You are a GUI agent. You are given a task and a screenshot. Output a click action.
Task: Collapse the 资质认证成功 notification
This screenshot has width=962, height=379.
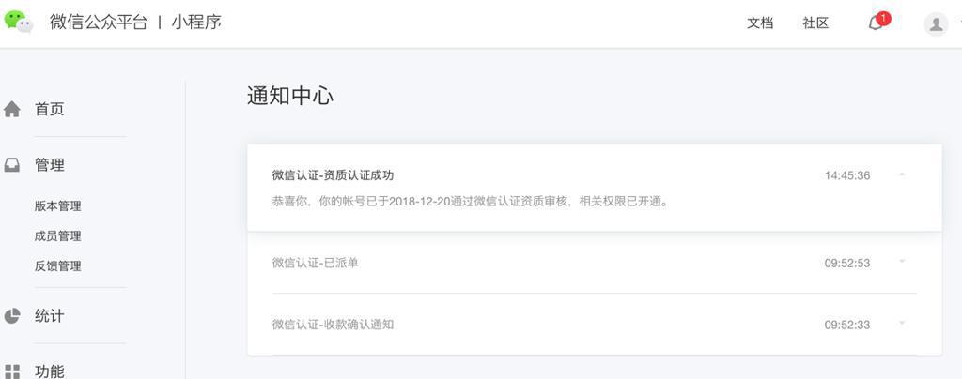coord(902,174)
